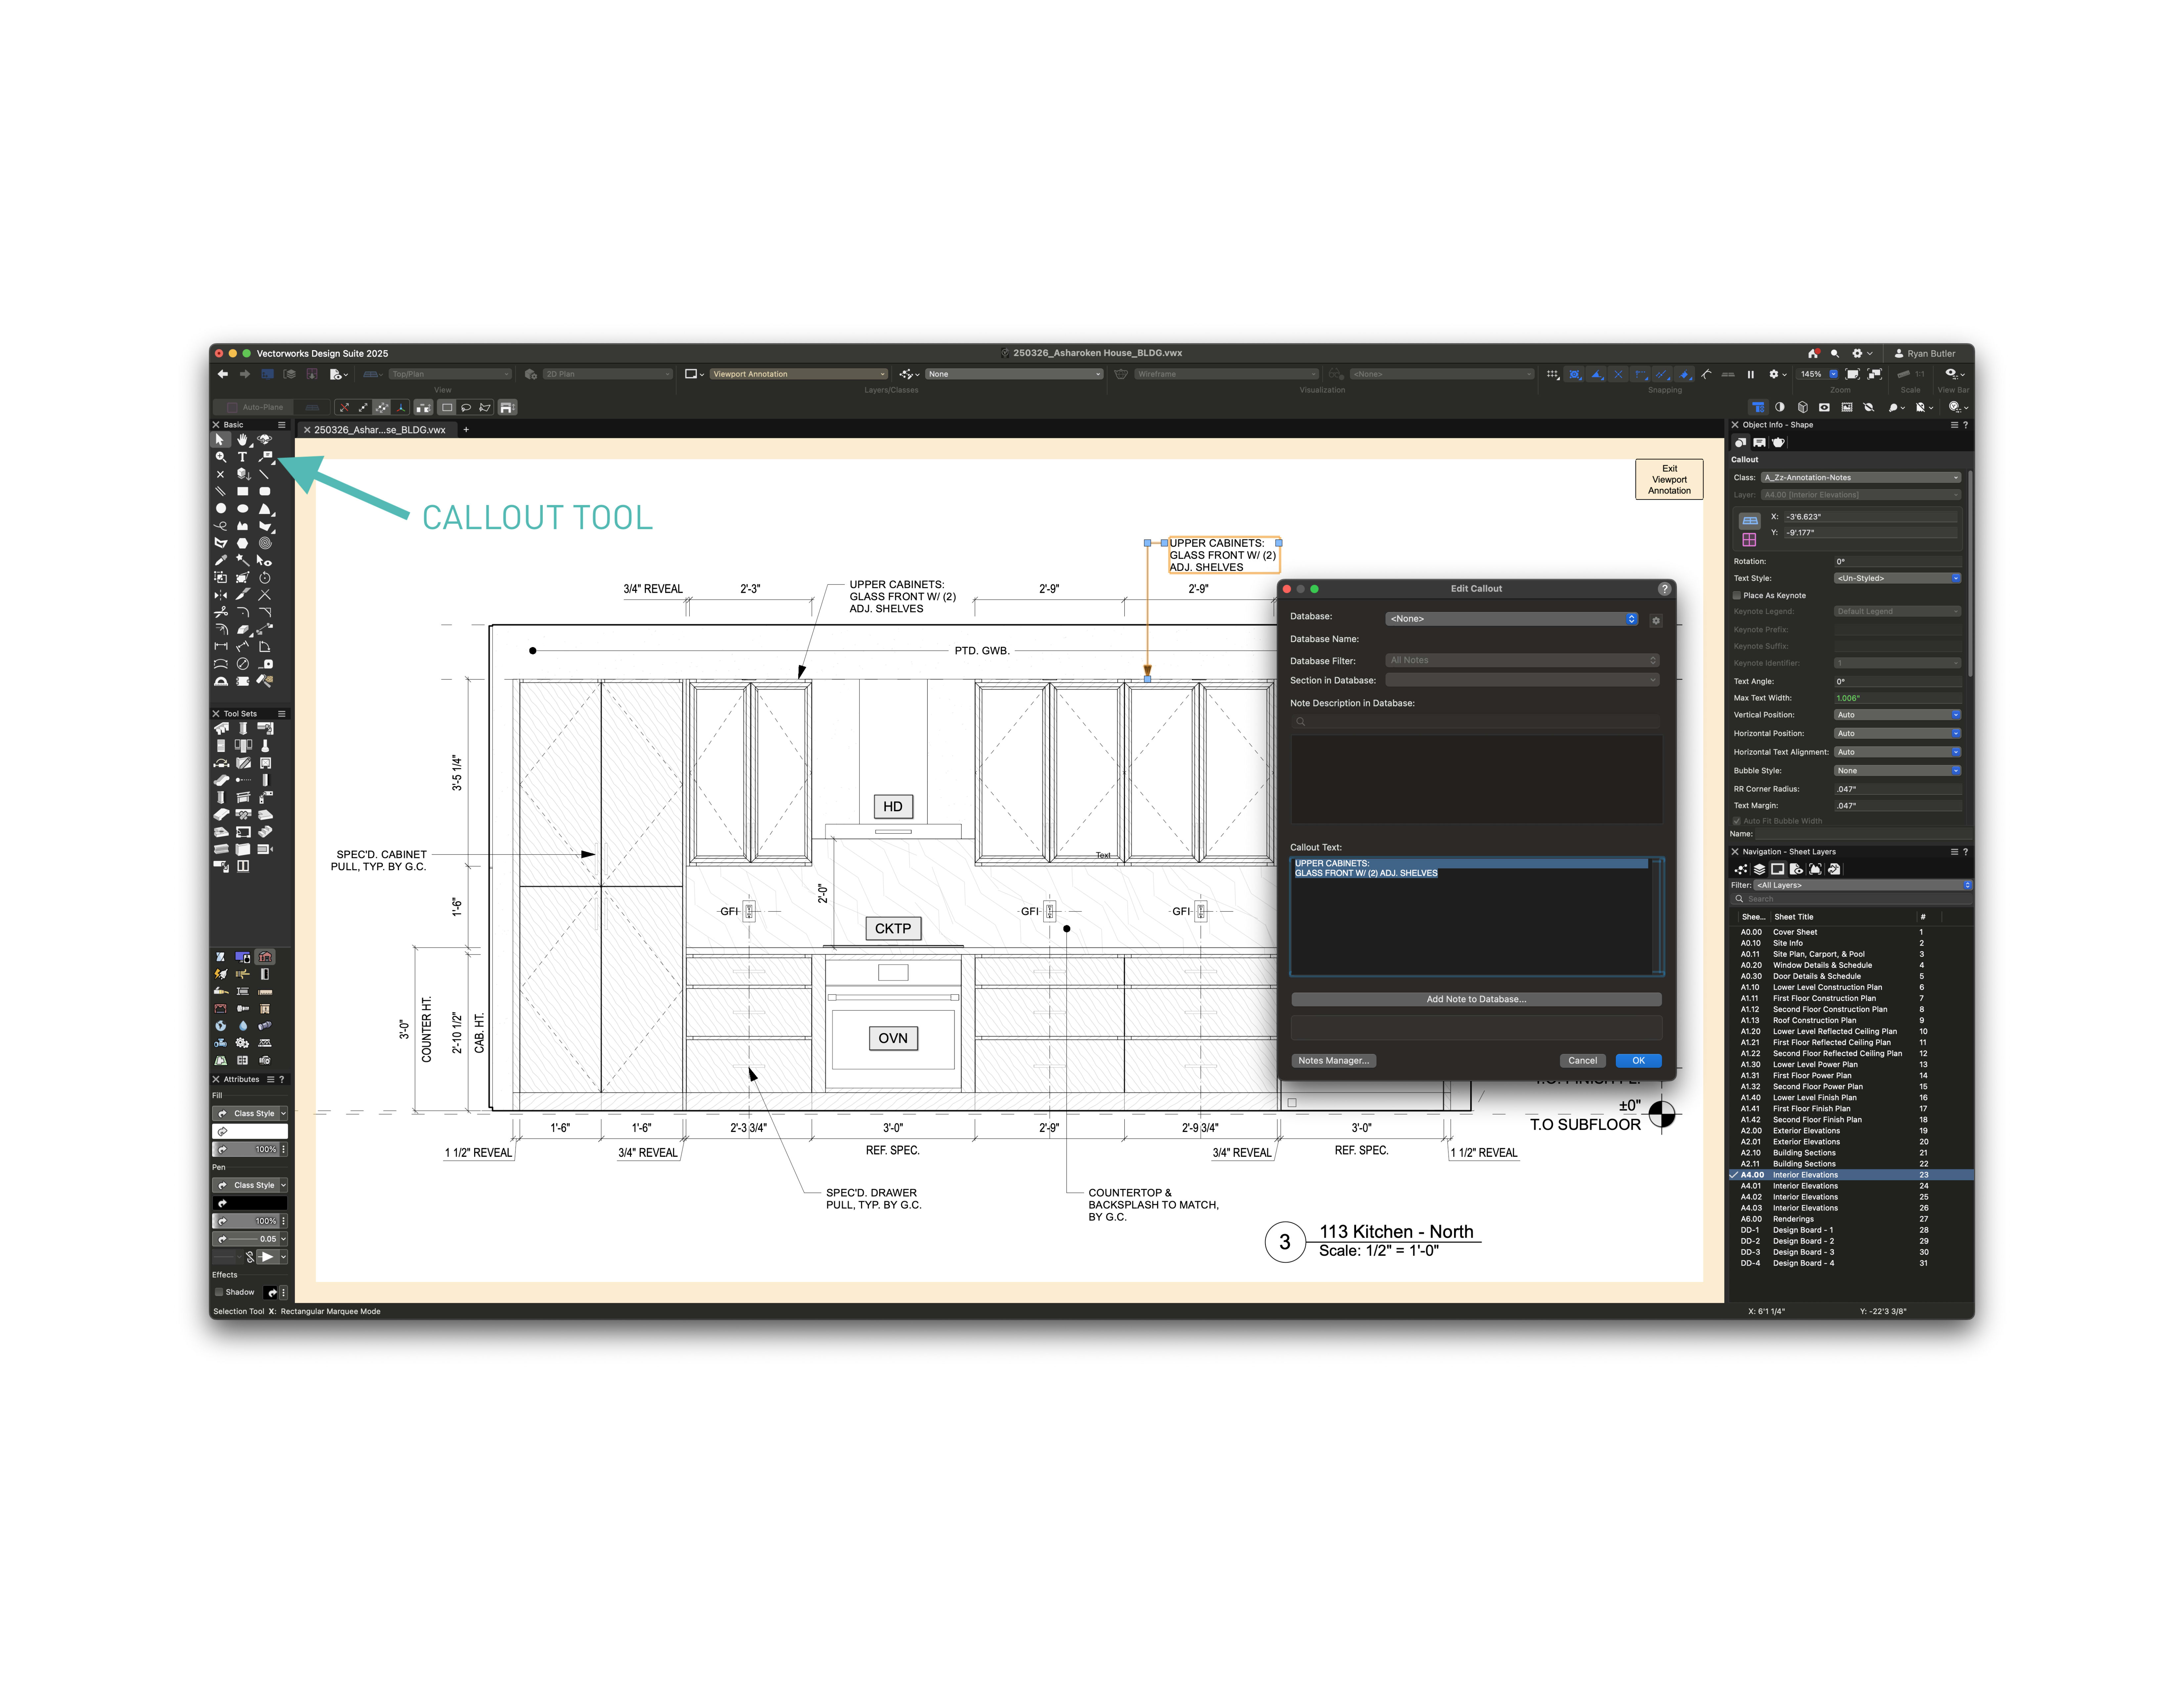Choose the Pan hand tool
The image size is (2184, 1688).
[242, 440]
